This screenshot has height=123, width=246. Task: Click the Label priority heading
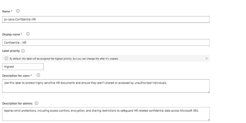[x=11, y=51]
